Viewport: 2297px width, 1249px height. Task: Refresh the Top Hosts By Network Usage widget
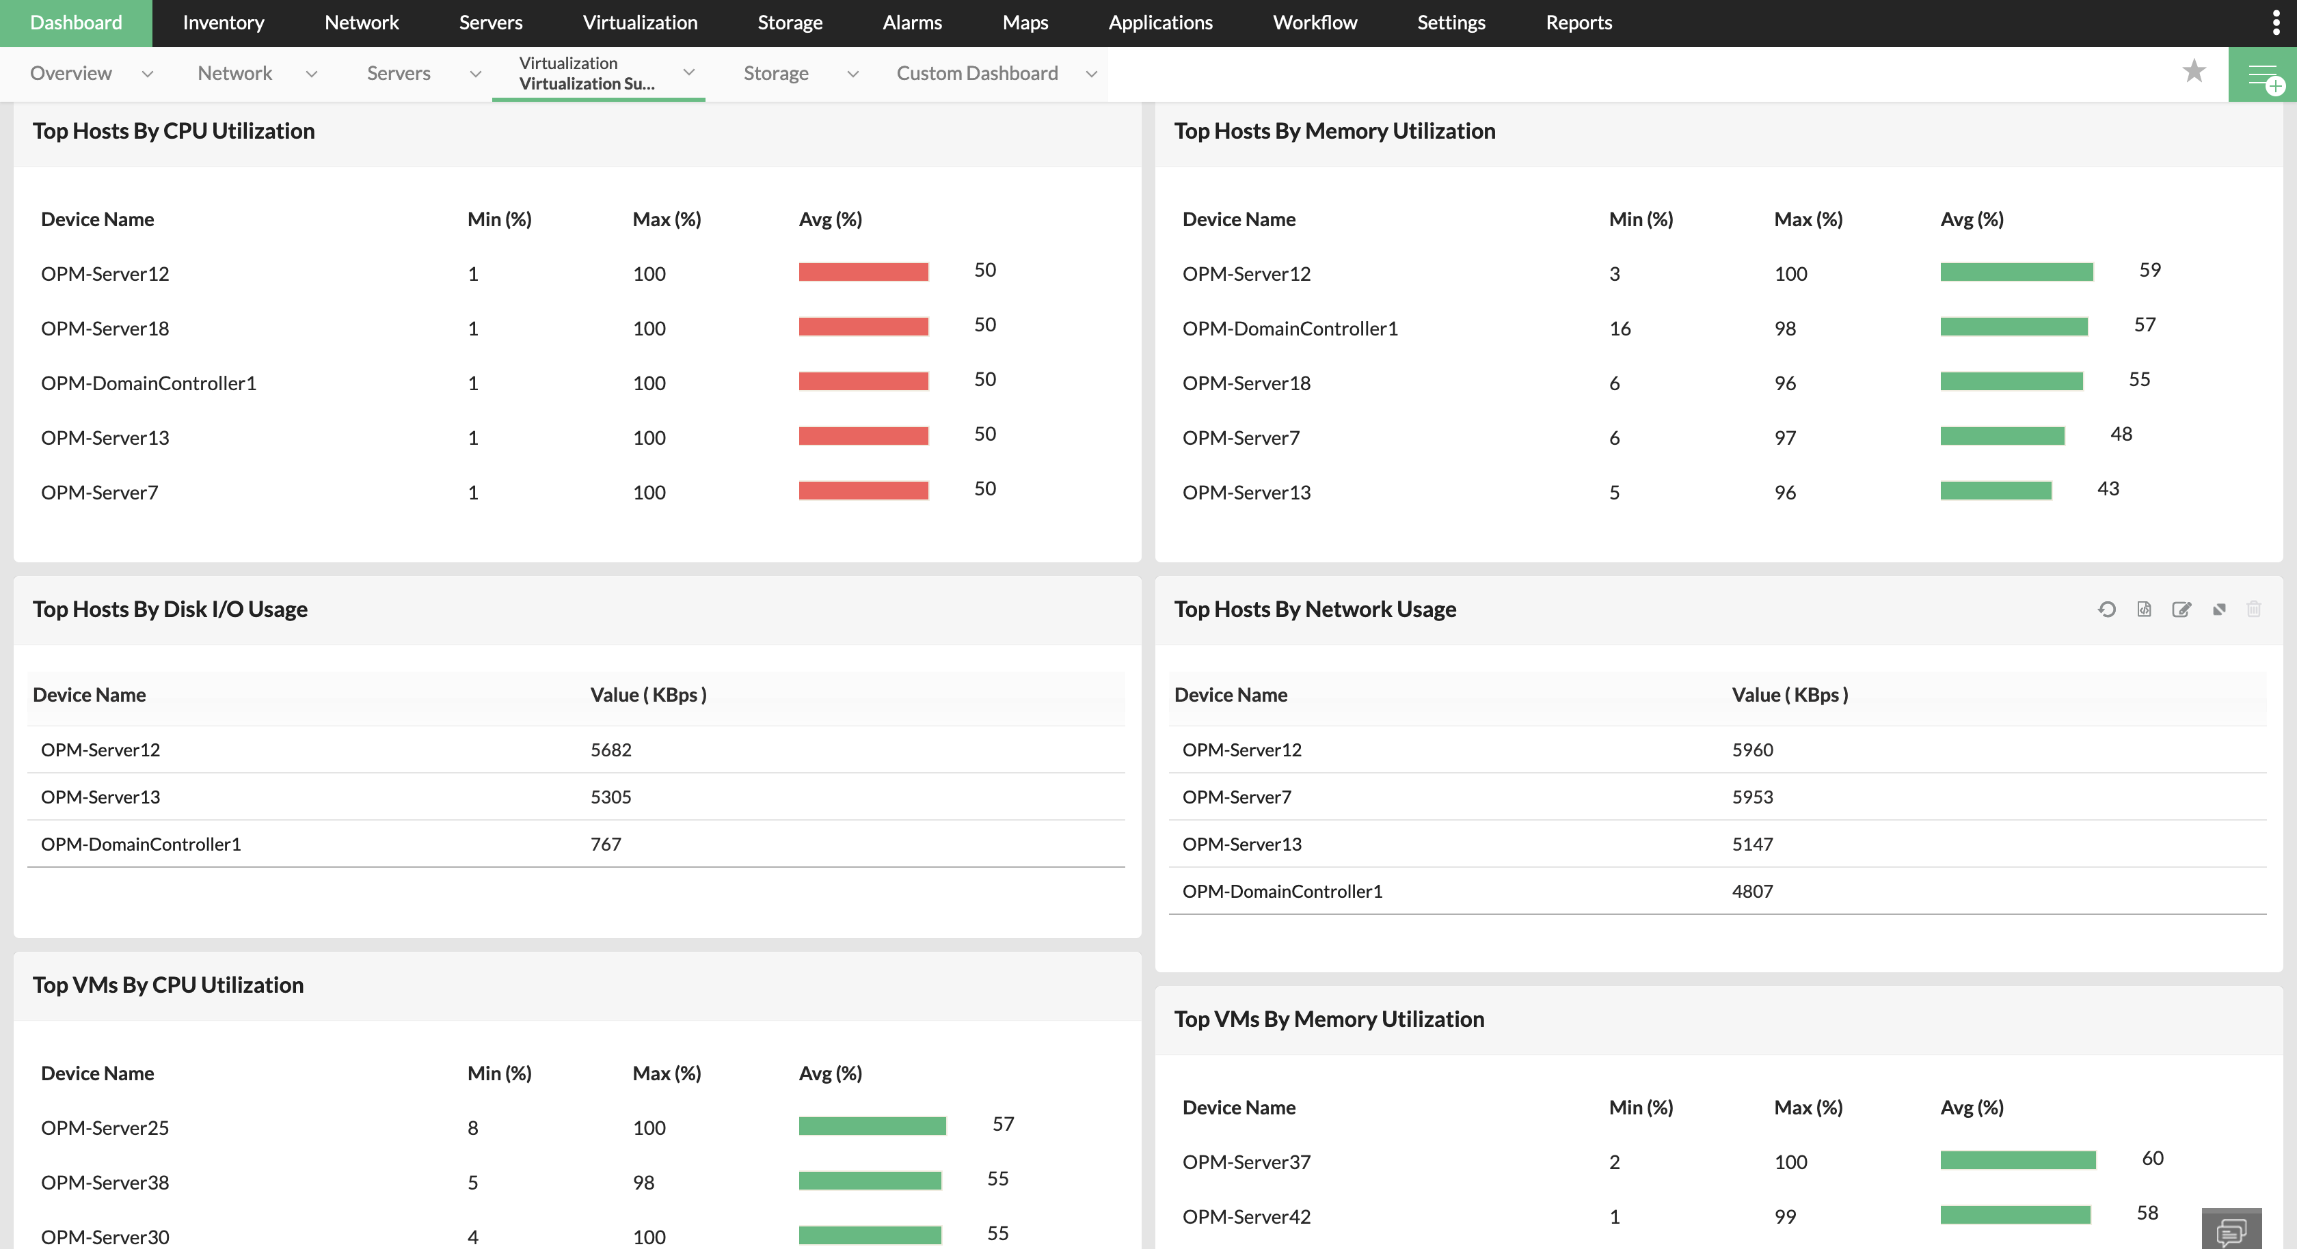coord(2106,609)
